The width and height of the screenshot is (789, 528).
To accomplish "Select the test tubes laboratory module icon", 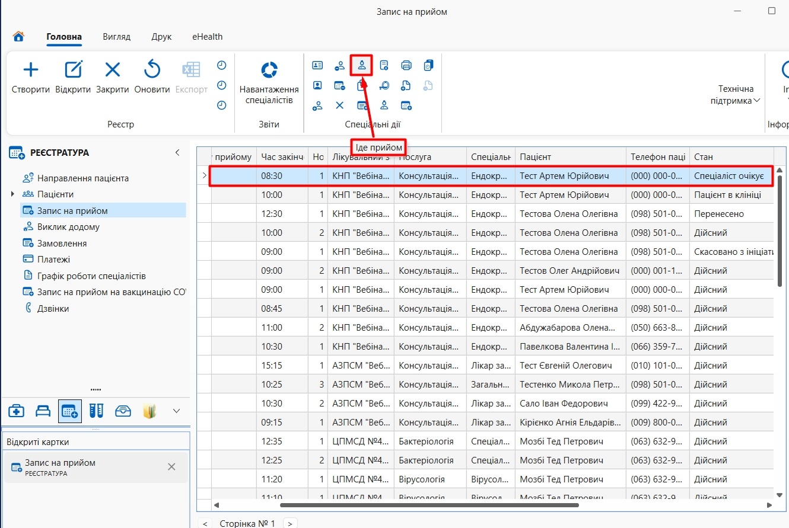I will click(97, 411).
